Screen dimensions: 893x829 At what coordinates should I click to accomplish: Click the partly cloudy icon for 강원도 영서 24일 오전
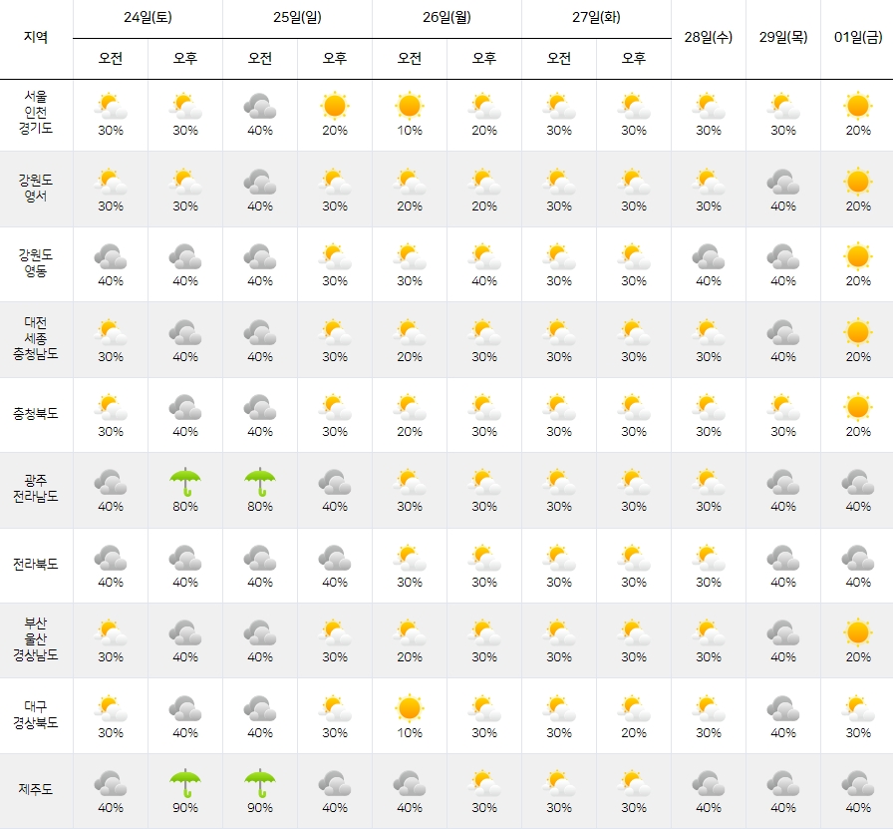tap(111, 182)
